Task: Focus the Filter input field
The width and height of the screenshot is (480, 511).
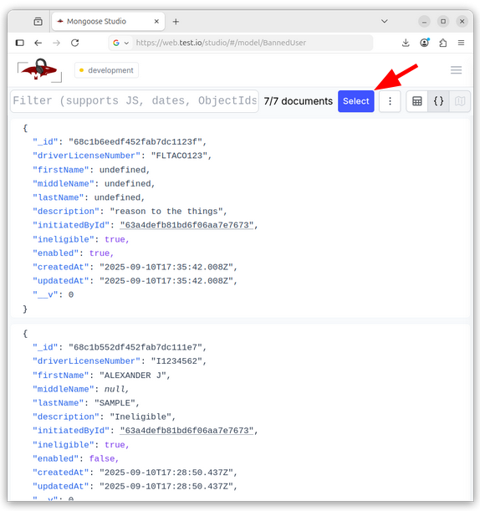Action: (135, 101)
